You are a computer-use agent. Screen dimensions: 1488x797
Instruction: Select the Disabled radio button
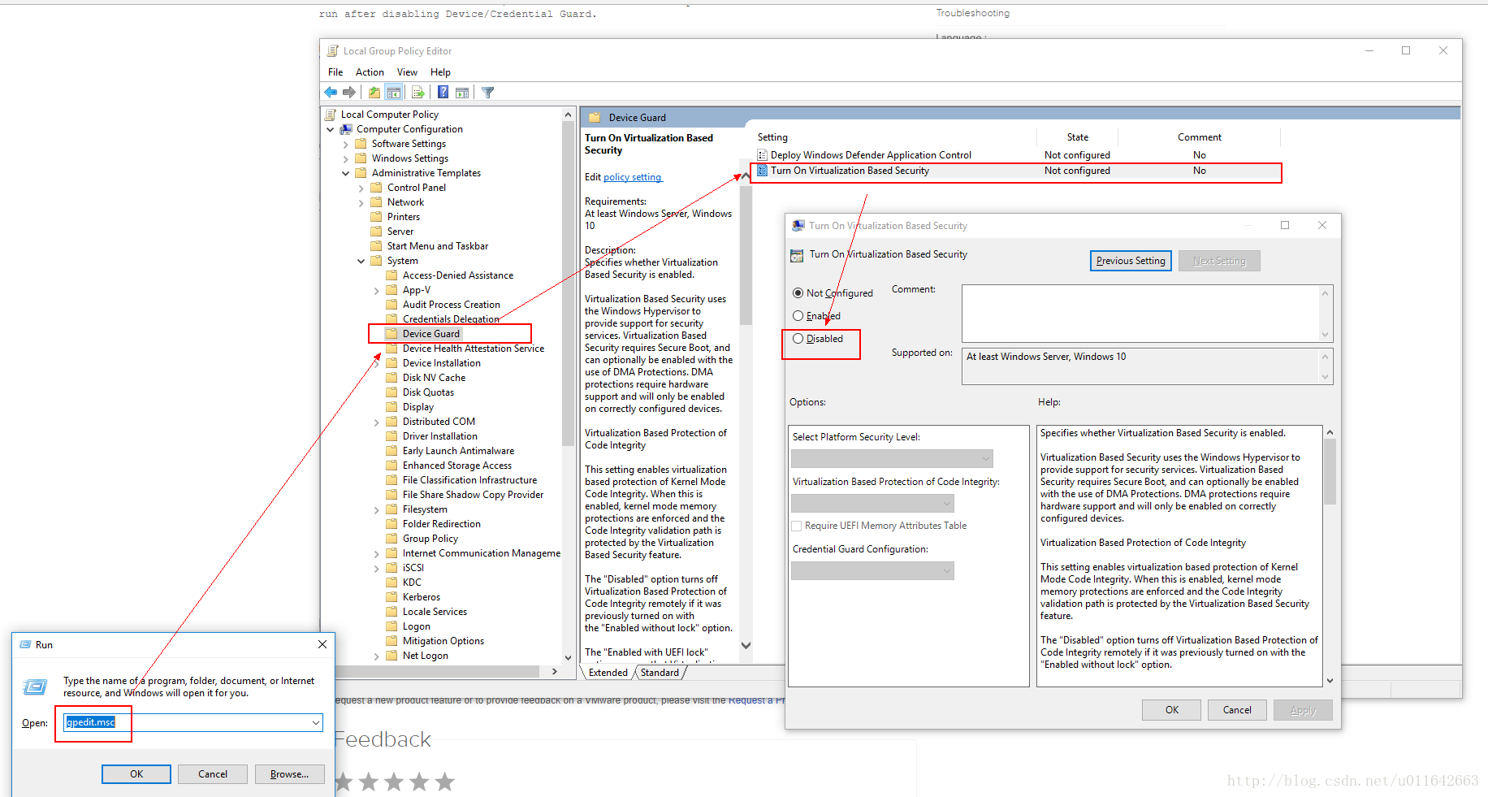tap(798, 339)
